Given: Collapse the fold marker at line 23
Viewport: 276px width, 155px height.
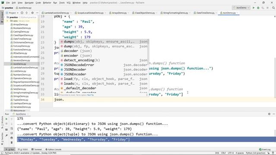Looking at the screenshot, I should tap(53, 42).
